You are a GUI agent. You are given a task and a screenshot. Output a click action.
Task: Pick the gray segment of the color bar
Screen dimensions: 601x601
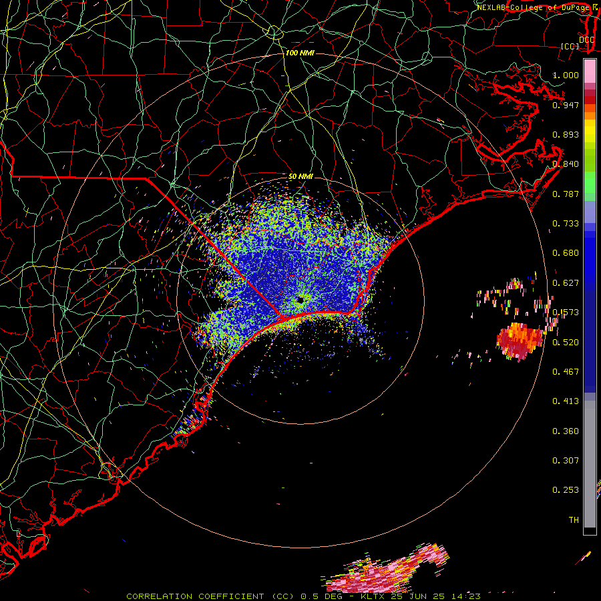[x=590, y=464]
